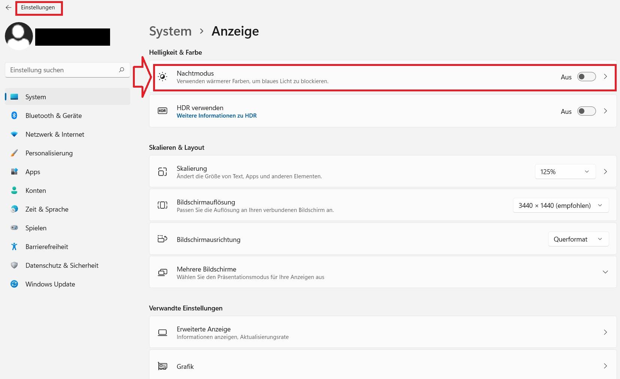The height and width of the screenshot is (379, 620).
Task: Open the Erweiterte Anzeige settings
Action: [x=382, y=332]
